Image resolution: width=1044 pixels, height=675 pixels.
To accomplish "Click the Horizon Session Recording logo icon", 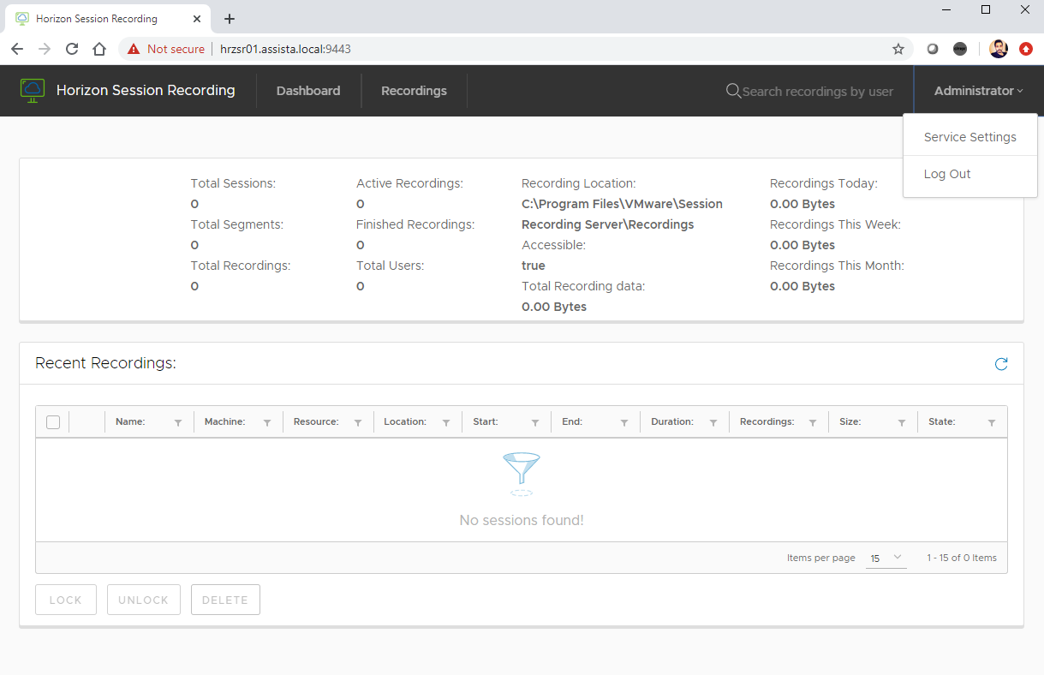I will [33, 90].
